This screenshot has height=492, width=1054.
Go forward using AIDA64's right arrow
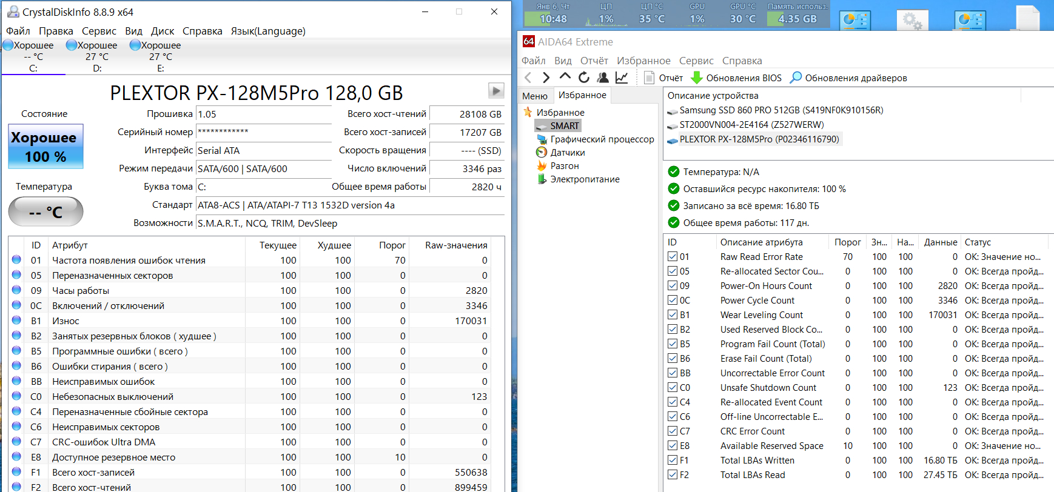point(546,78)
